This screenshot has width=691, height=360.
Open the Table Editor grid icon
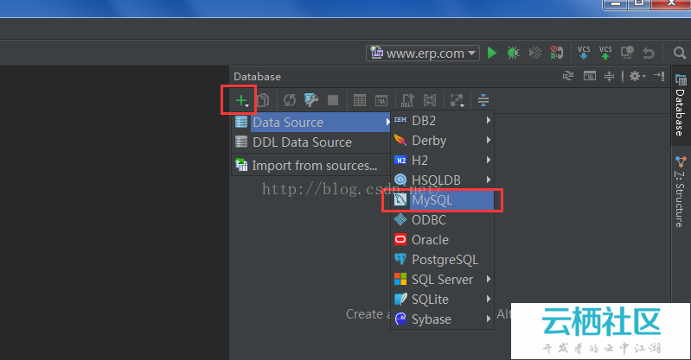tap(360, 100)
